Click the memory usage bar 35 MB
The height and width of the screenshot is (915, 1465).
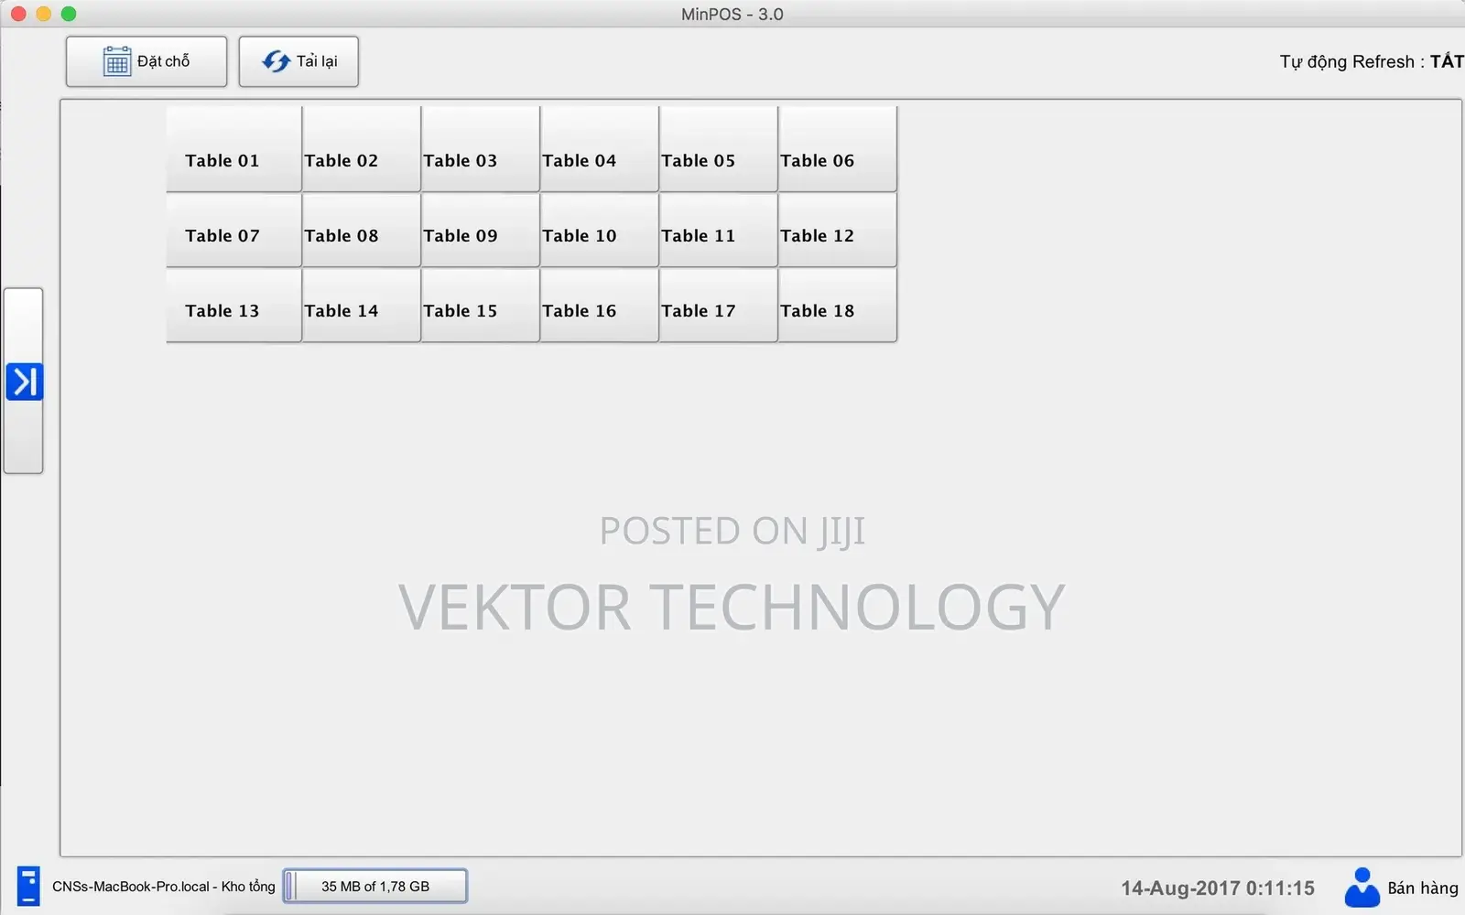[375, 886]
